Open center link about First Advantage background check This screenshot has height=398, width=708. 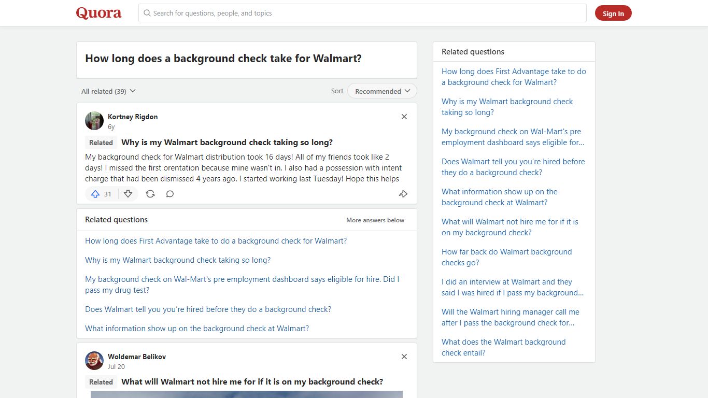click(x=216, y=241)
